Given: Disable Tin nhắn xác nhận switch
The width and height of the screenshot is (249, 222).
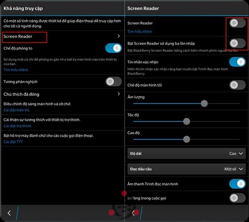Looking at the screenshot, I should [x=238, y=62].
